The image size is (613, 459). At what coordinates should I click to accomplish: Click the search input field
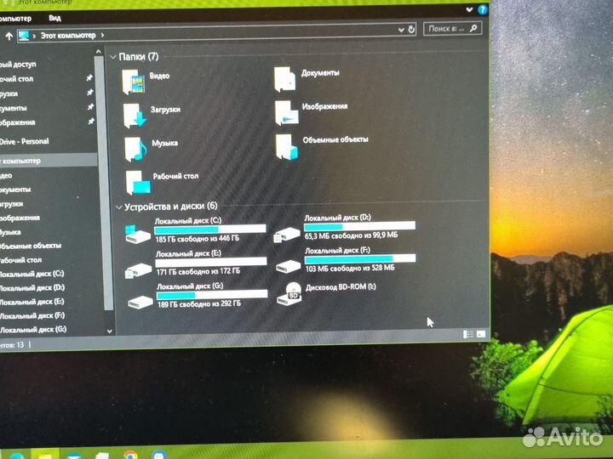(447, 29)
